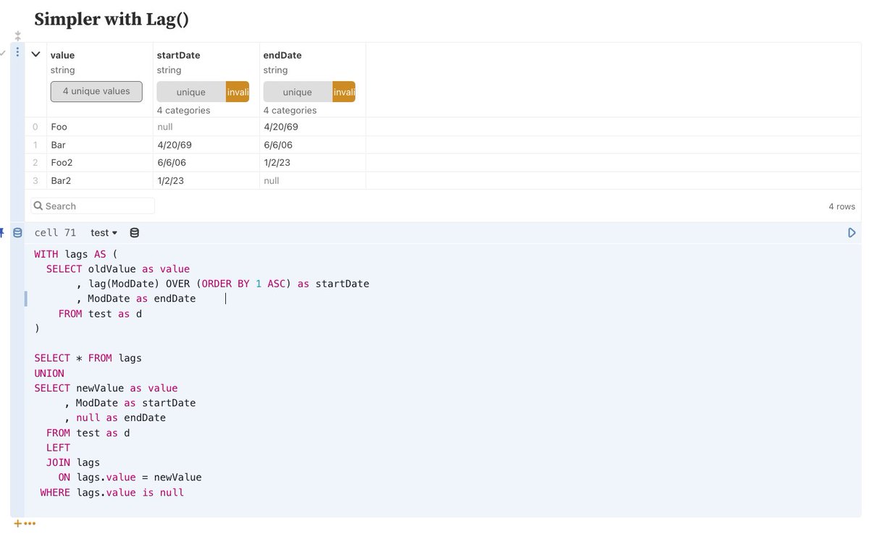Viewport: 869px width, 534px height.
Task: Select the Foo2 value cell
Action: (x=100, y=163)
